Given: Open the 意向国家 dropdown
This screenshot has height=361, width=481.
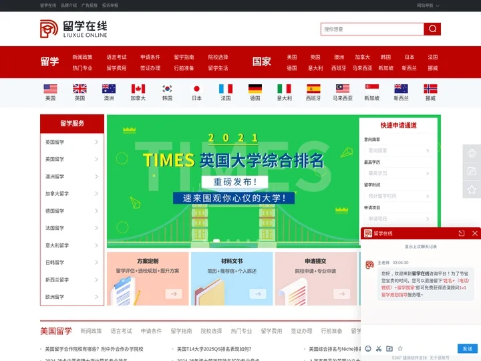Looking at the screenshot, I should click(398, 150).
